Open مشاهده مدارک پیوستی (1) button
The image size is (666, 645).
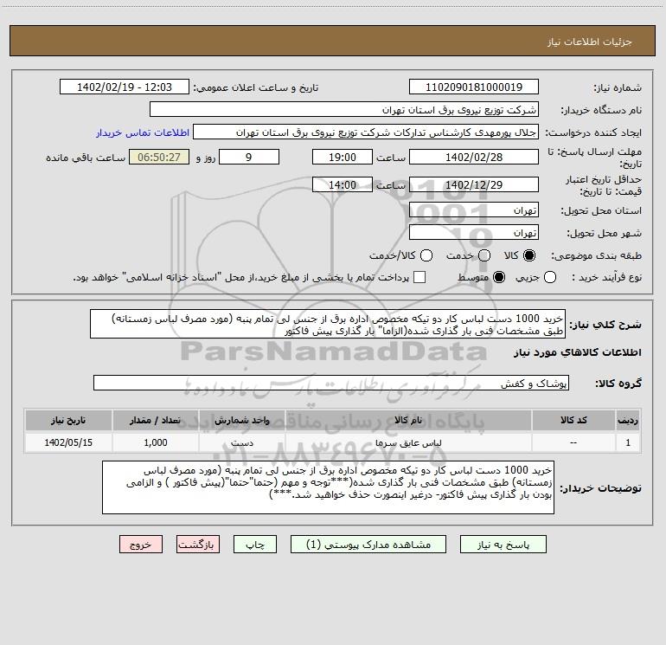point(368,545)
